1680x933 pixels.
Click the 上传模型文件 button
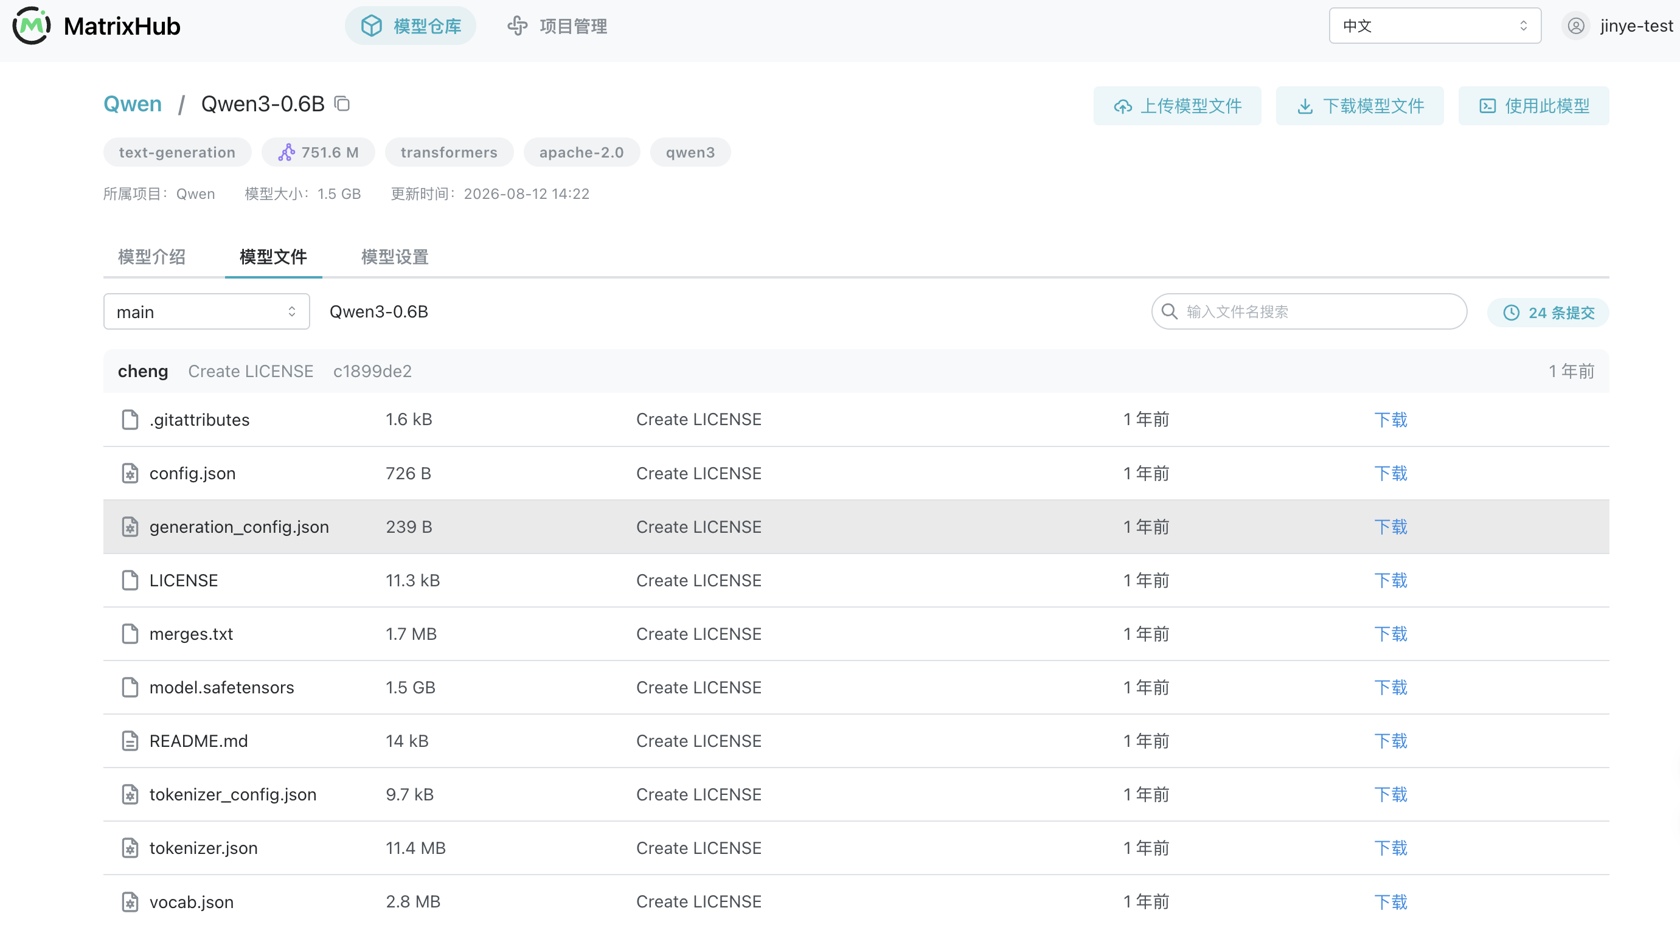pos(1177,106)
